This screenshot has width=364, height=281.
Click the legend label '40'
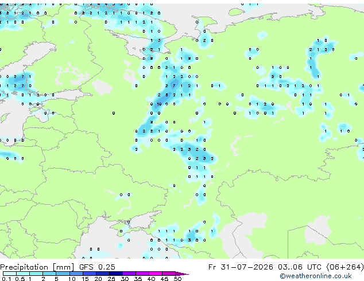coord(151,279)
